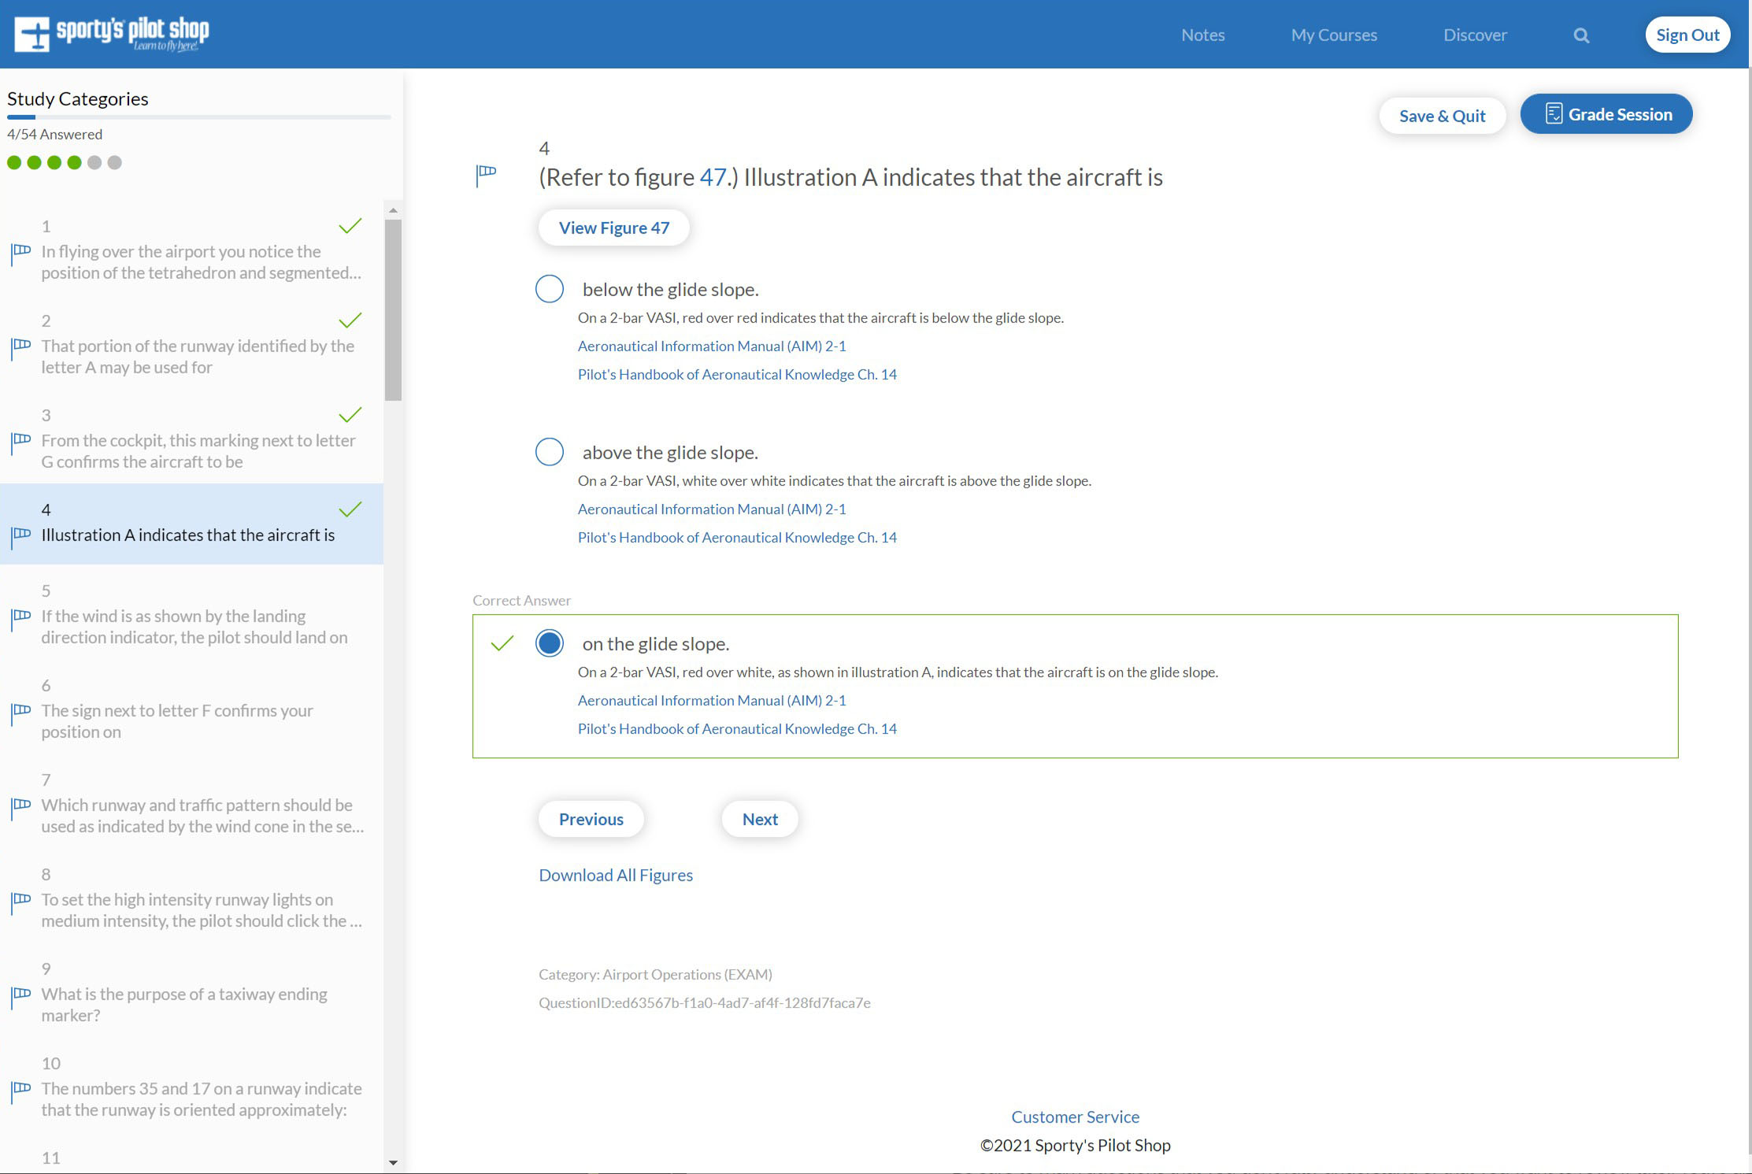1752x1174 pixels.
Task: Open the My Courses menu
Action: pyautogui.click(x=1334, y=35)
